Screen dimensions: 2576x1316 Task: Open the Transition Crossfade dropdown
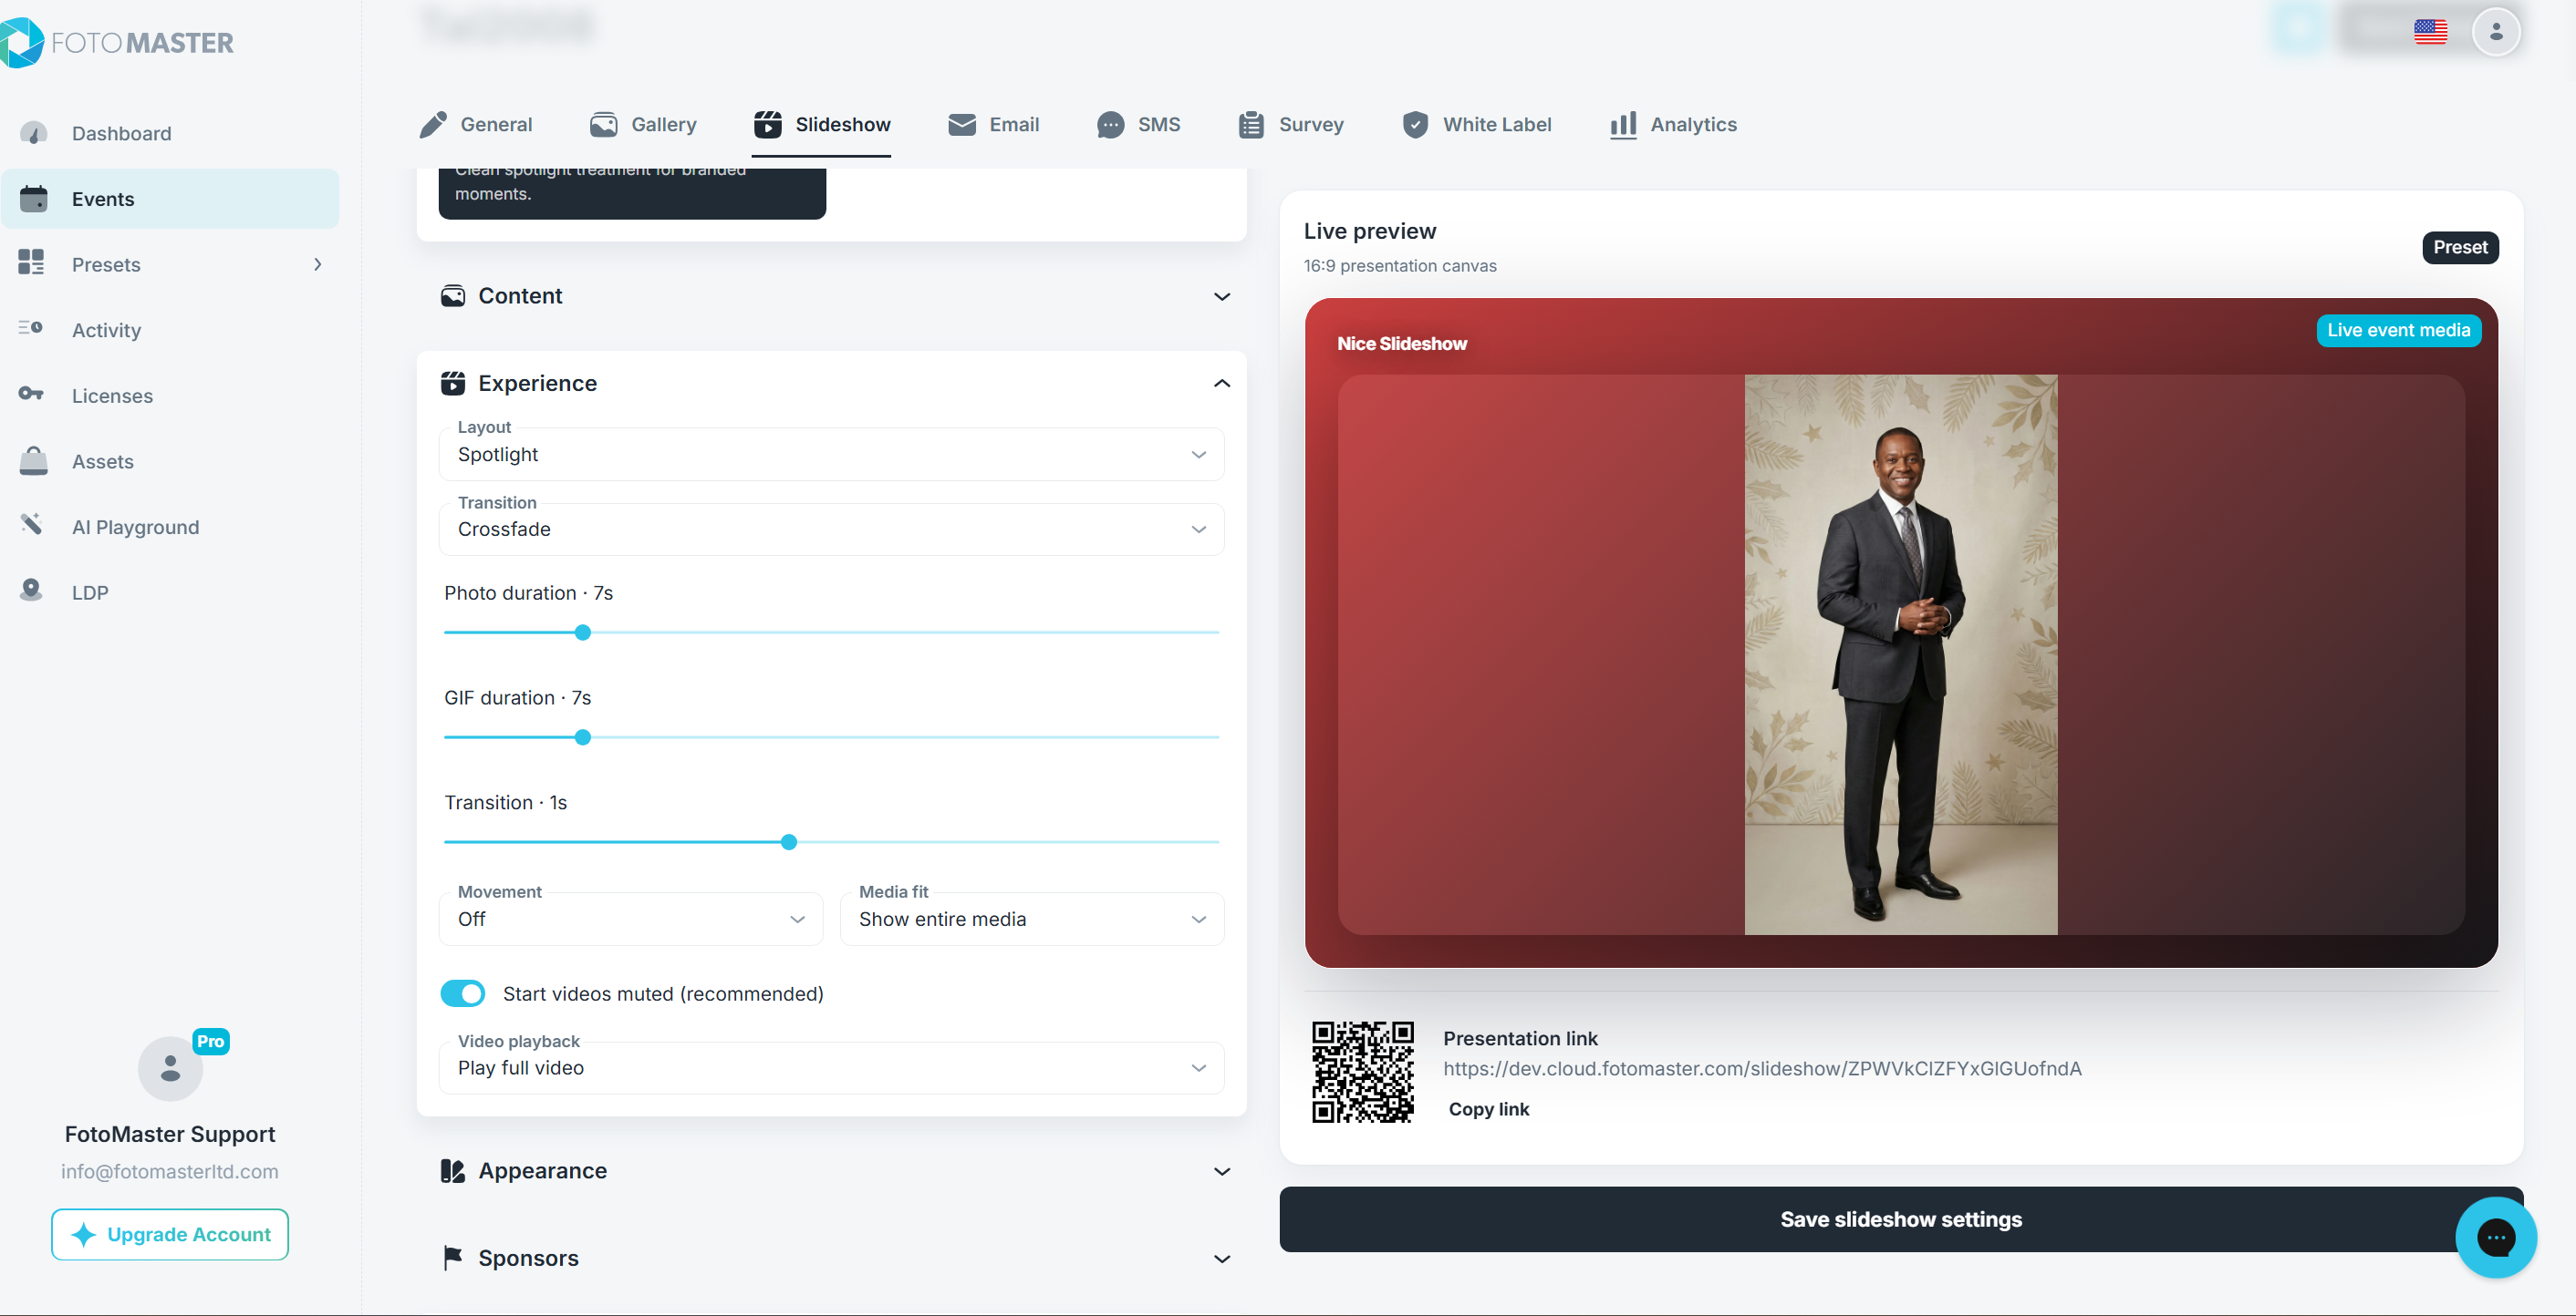[831, 529]
